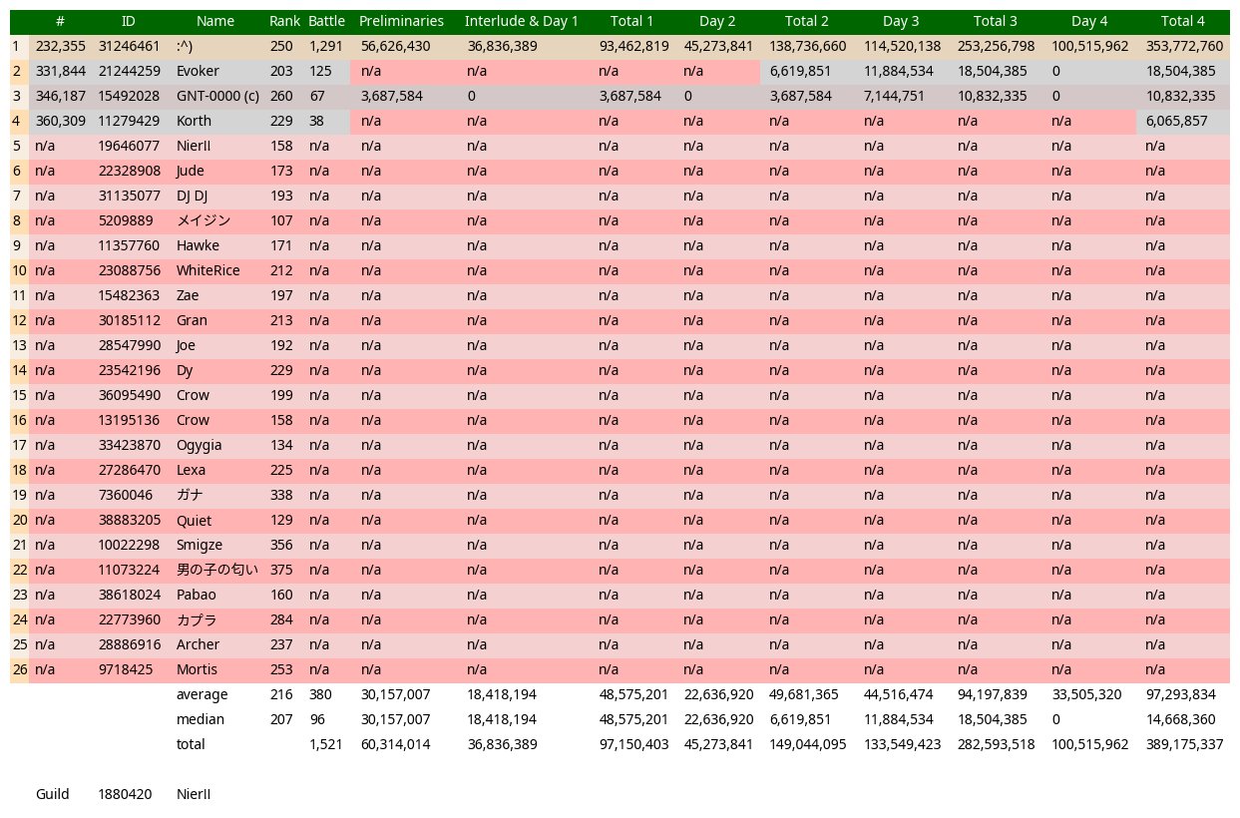Select the average value 97,293,834
The height and width of the screenshot is (818, 1240).
[1180, 694]
